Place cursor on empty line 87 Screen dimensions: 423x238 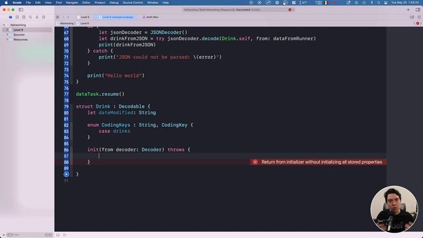pyautogui.click(x=221, y=156)
